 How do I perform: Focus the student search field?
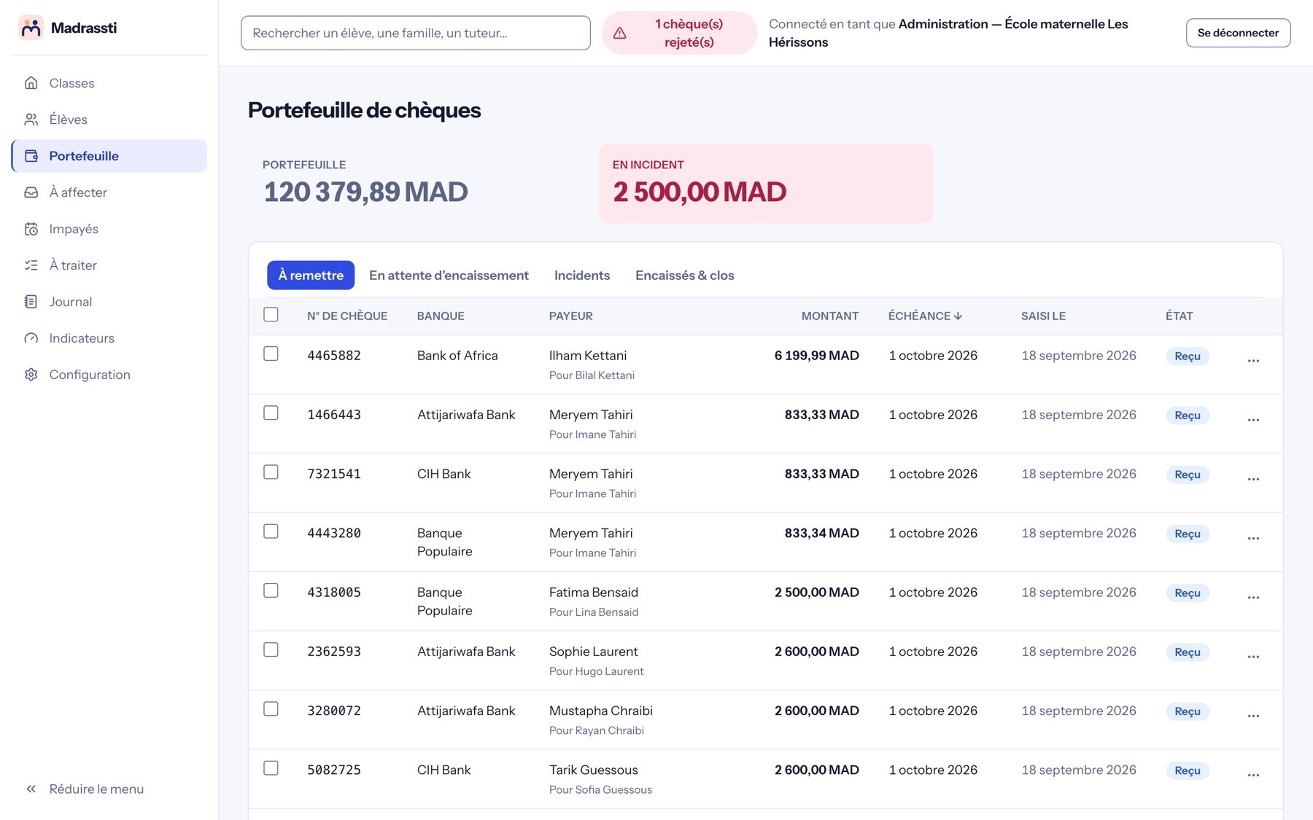[x=416, y=33]
